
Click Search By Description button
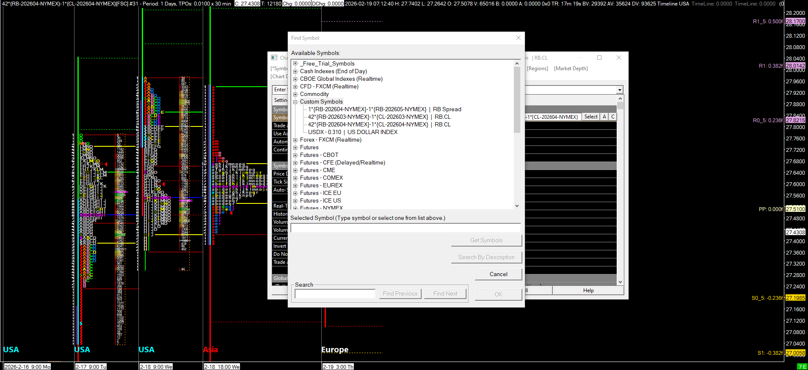pos(486,257)
